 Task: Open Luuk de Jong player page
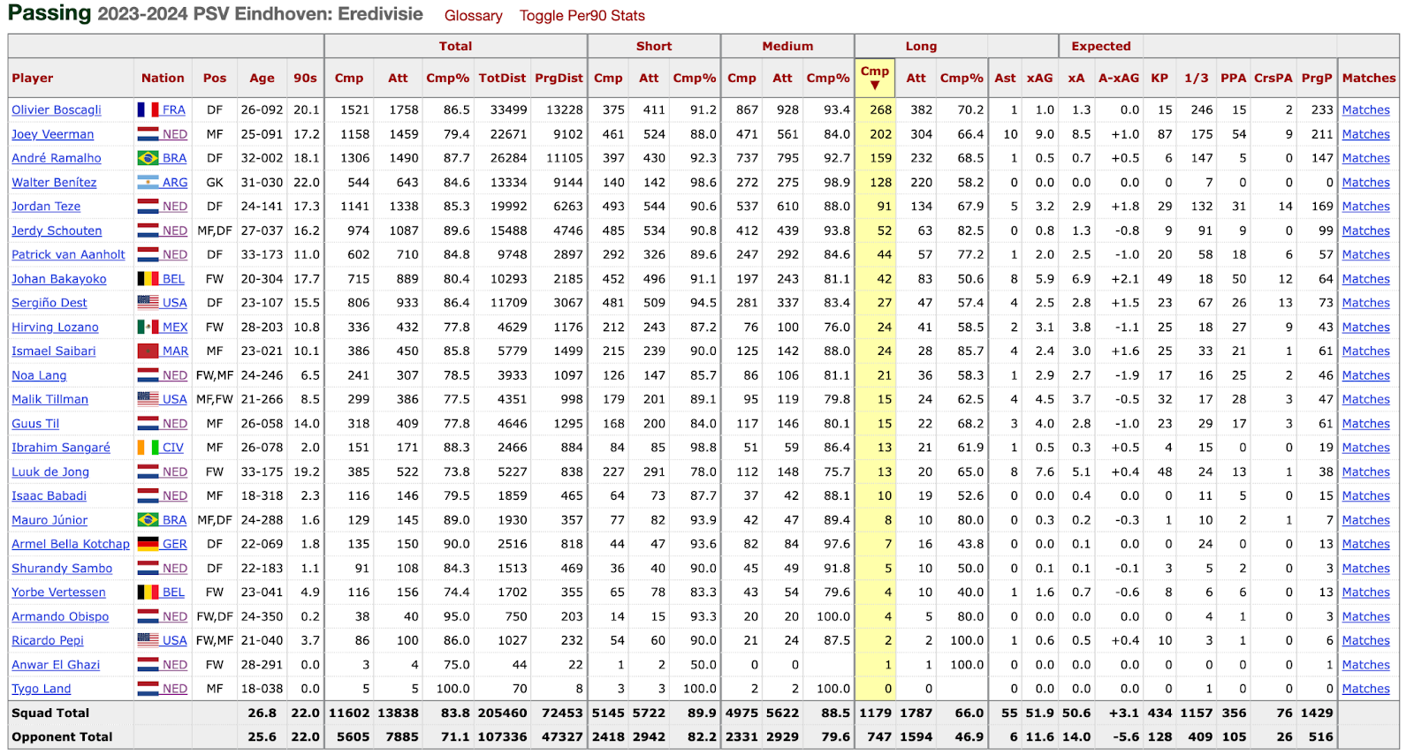[50, 472]
